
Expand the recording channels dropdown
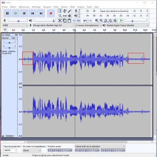pos(89,25)
